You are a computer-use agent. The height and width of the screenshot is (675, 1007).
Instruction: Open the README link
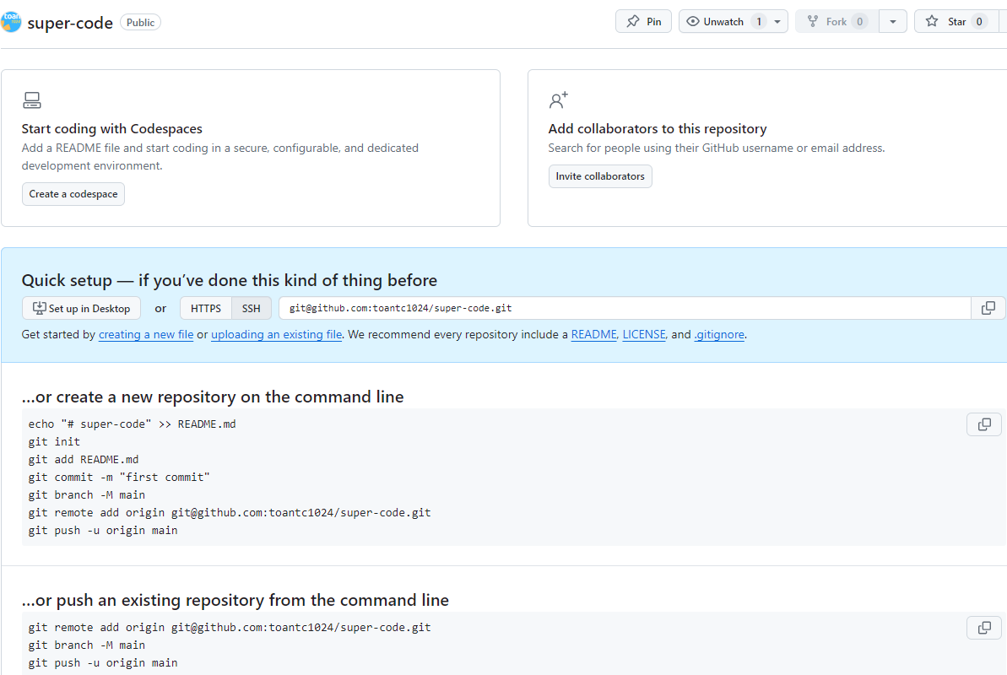pyautogui.click(x=593, y=335)
